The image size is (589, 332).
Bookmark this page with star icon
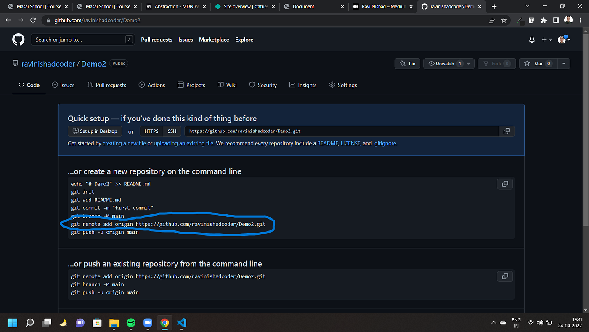click(504, 20)
